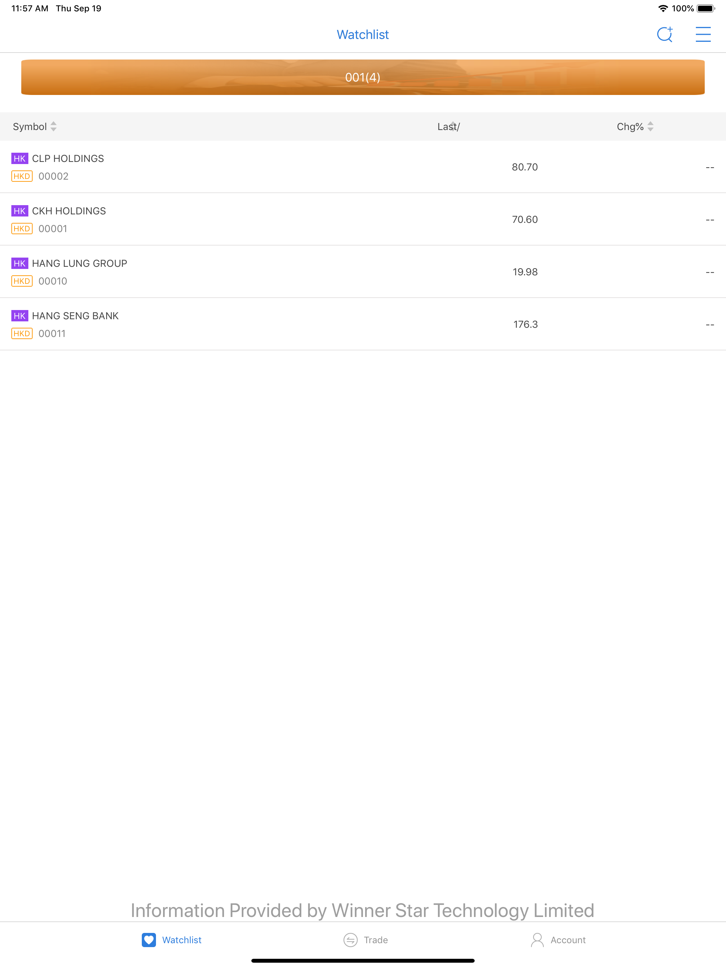Screen dimensions: 726x968
Task: Switch to the Account tab
Action: click(x=558, y=940)
